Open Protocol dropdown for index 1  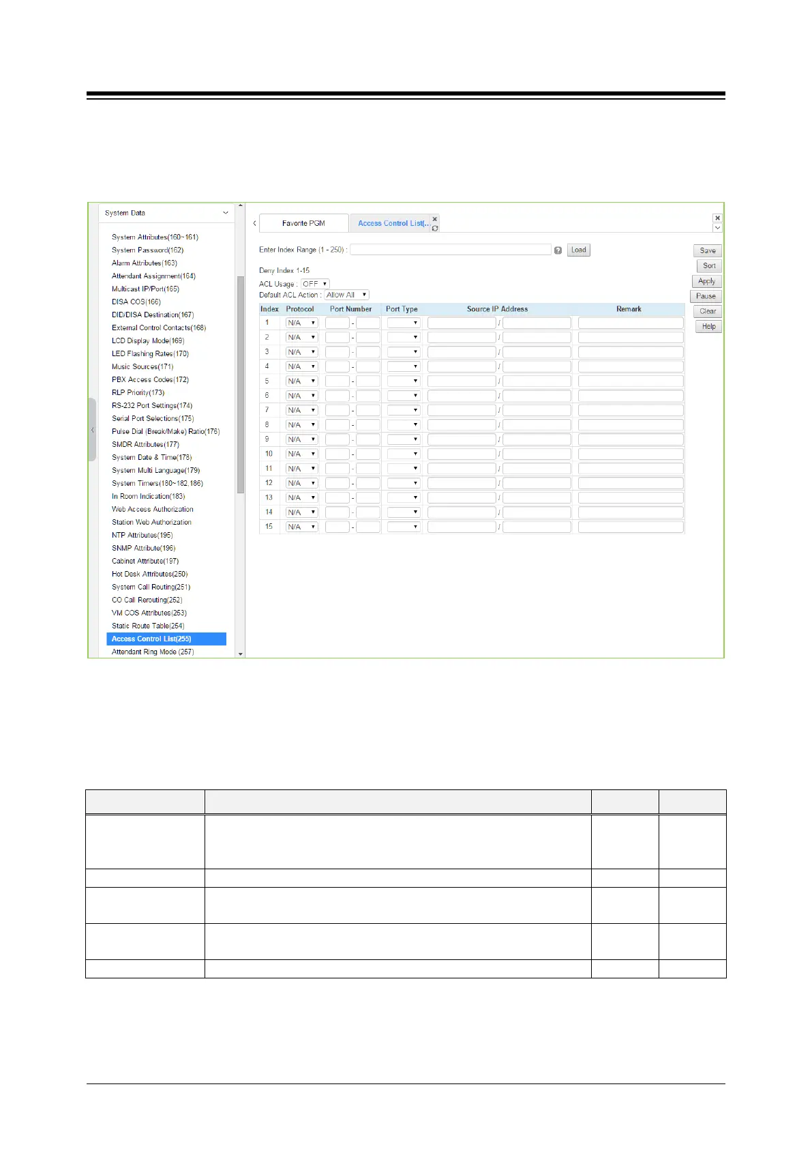(301, 323)
